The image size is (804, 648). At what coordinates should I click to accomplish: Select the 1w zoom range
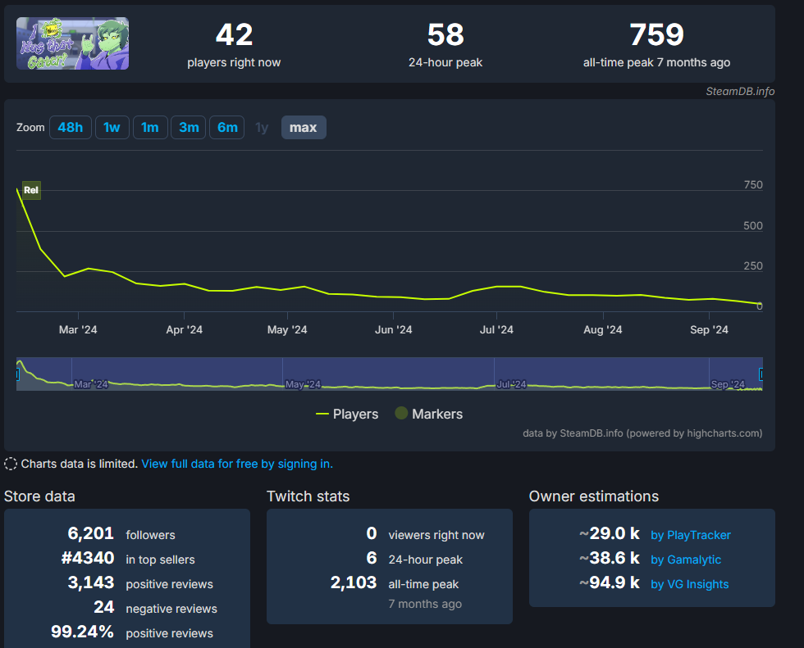pos(112,128)
